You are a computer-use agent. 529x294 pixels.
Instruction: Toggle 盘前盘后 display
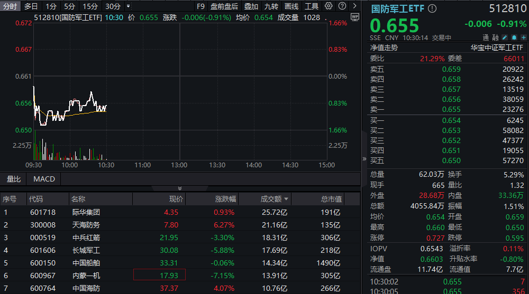click(224, 6)
